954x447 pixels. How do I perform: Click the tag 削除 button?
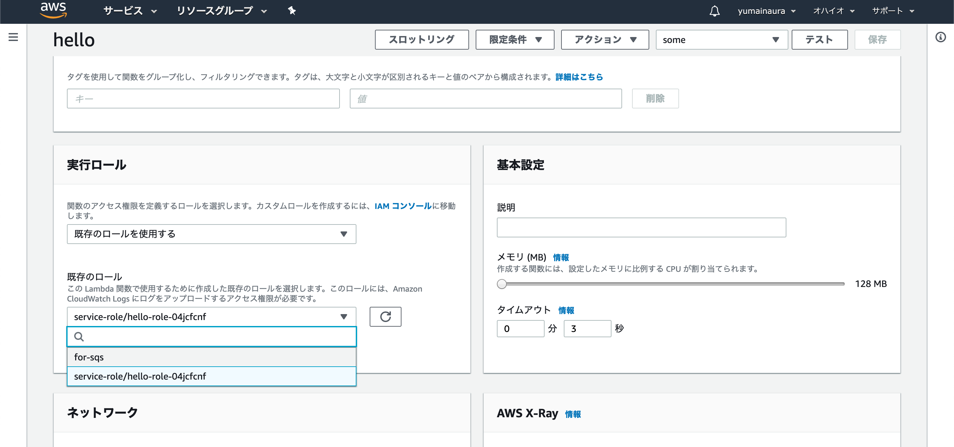coord(655,98)
